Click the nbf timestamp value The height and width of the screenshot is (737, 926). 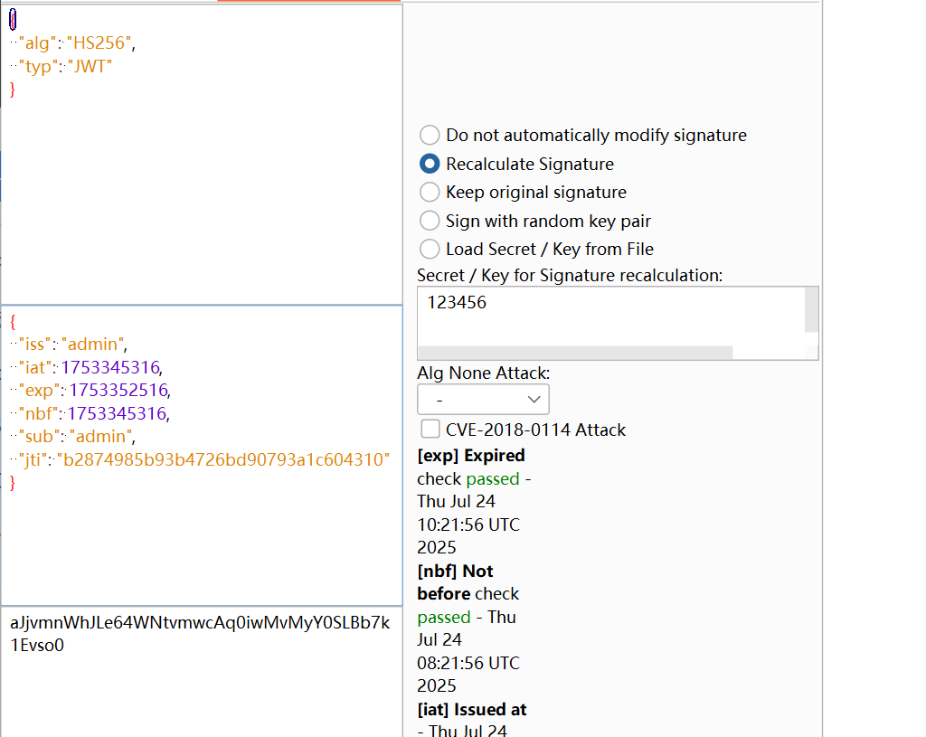[x=117, y=413]
